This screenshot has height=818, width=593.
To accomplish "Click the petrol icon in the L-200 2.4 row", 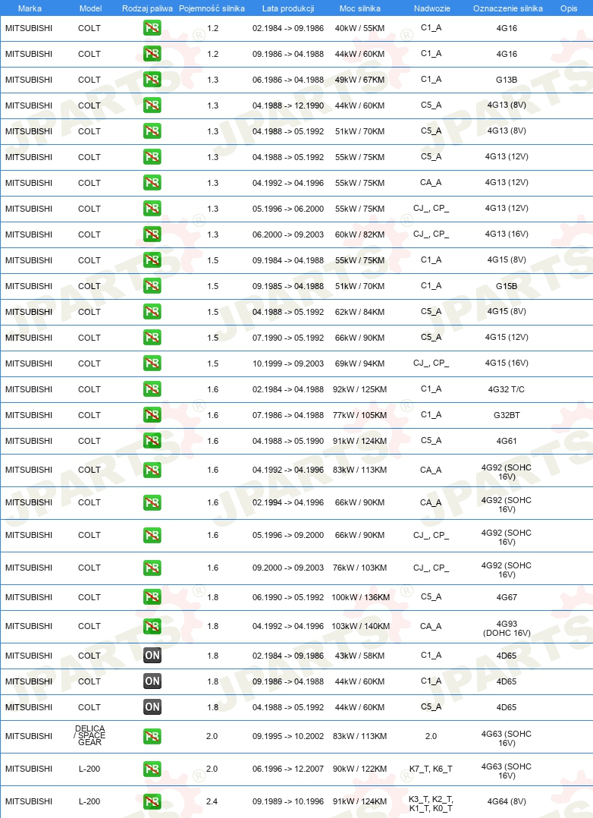I will click(152, 801).
